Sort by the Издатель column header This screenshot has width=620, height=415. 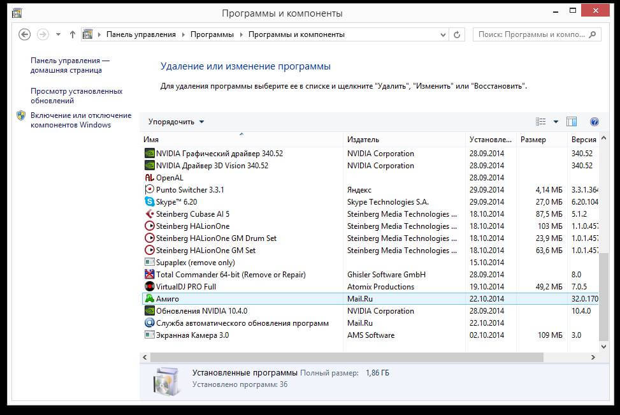(404, 139)
